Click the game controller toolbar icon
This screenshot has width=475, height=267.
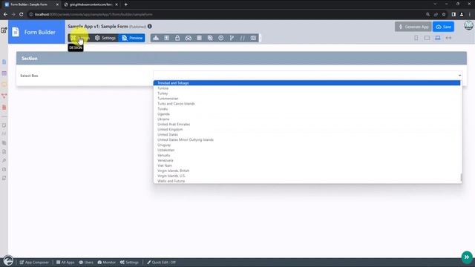188,38
